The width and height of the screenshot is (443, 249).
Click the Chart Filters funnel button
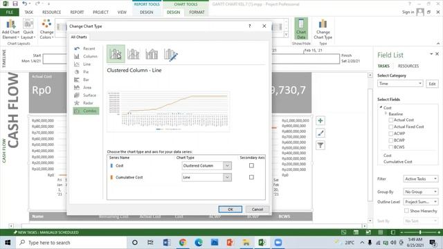tap(320, 145)
